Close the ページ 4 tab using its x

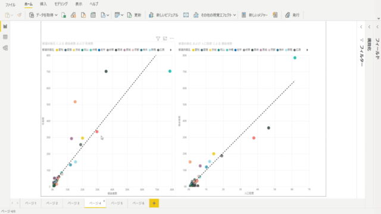pos(104,201)
